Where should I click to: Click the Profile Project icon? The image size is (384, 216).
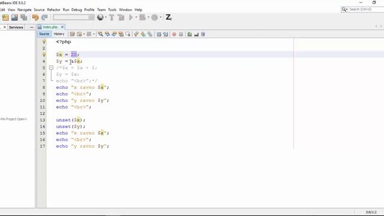point(155,17)
